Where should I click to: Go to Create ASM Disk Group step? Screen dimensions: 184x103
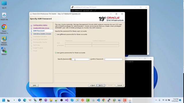pyautogui.click(x=41, y=28)
